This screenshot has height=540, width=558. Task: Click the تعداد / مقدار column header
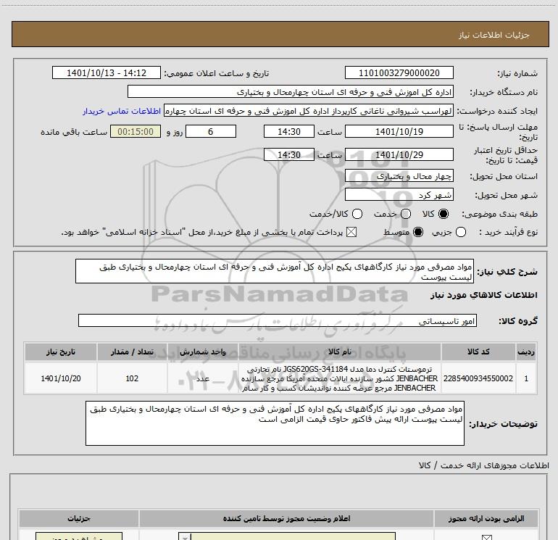pyautogui.click(x=132, y=352)
